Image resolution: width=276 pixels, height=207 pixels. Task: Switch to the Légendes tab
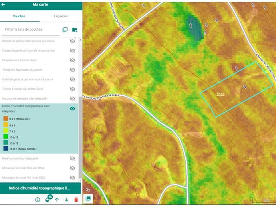click(x=61, y=16)
